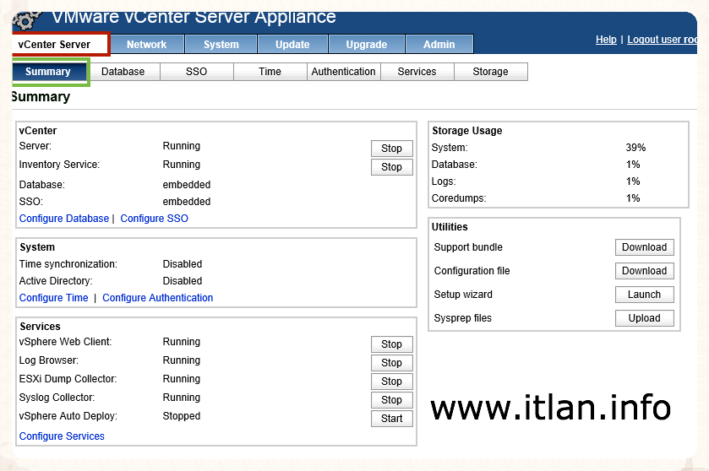Stop the vCenter Server service
This screenshot has height=471, width=709.
pyautogui.click(x=391, y=149)
